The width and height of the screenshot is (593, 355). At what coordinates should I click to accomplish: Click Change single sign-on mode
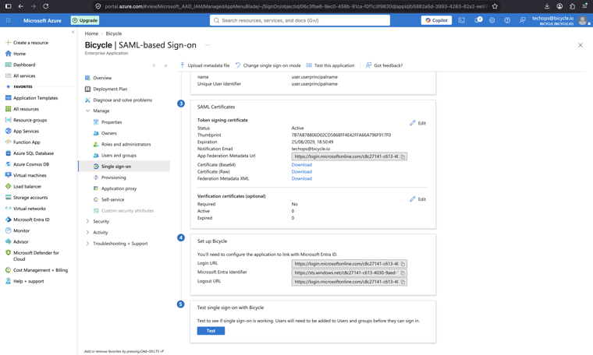[268, 65]
